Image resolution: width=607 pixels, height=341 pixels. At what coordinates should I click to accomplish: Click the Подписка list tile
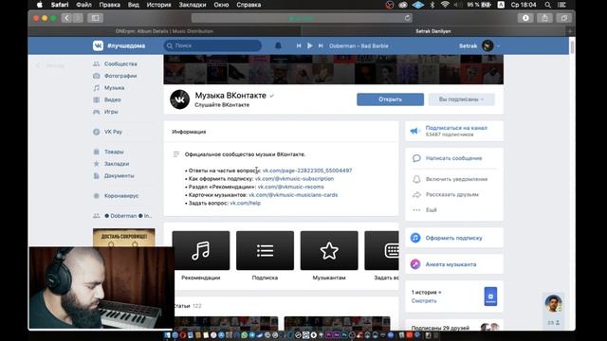tap(266, 250)
